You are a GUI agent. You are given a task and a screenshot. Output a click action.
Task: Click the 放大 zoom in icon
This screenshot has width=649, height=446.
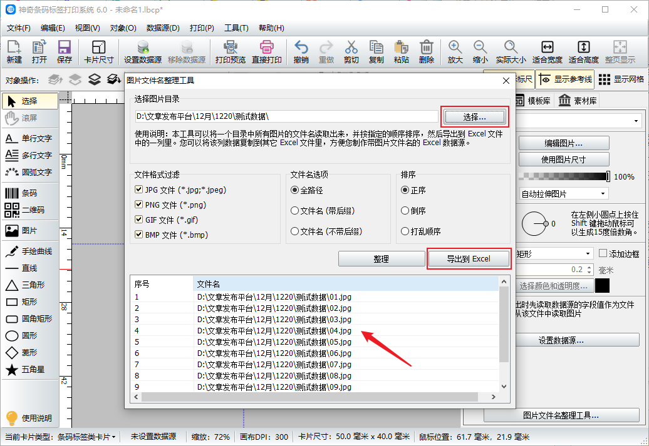455,52
